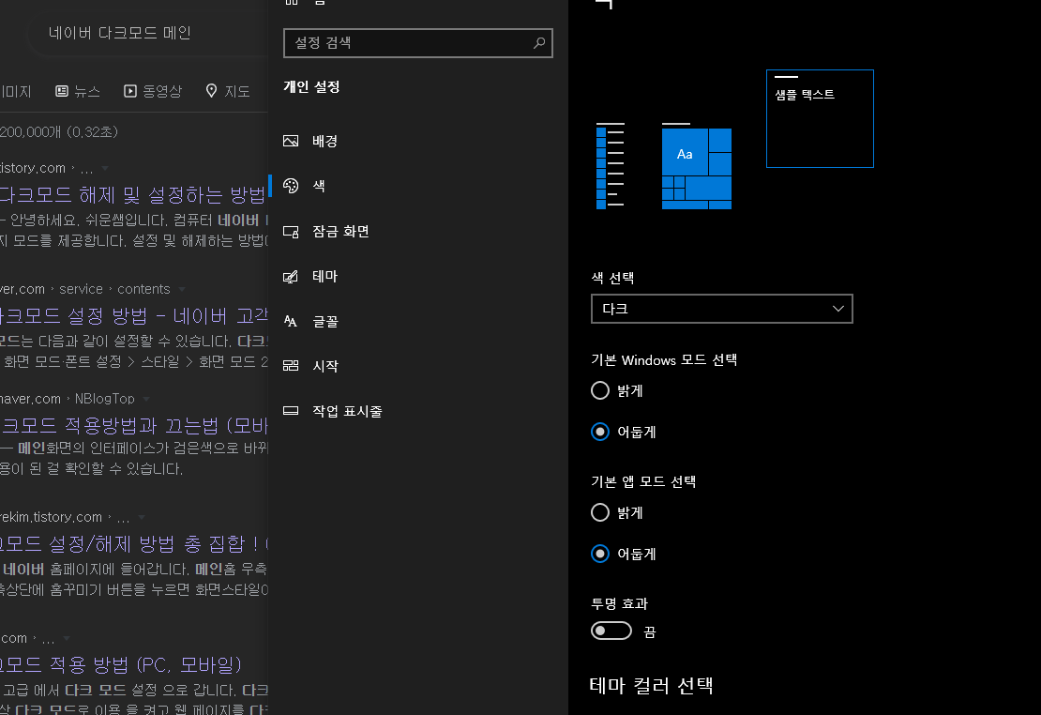The image size is (1041, 715).
Task: Click the 개인 설정 heading
Action: (x=311, y=87)
